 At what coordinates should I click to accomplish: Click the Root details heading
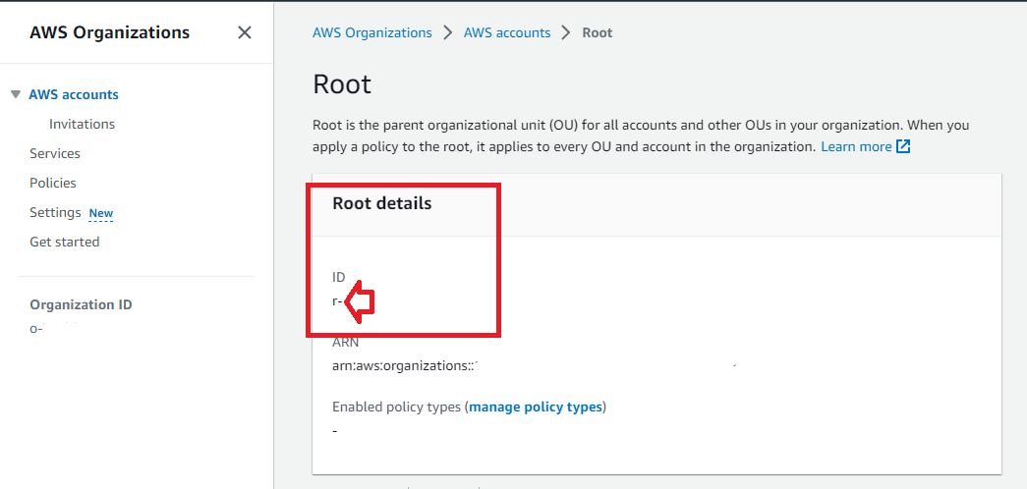[382, 203]
